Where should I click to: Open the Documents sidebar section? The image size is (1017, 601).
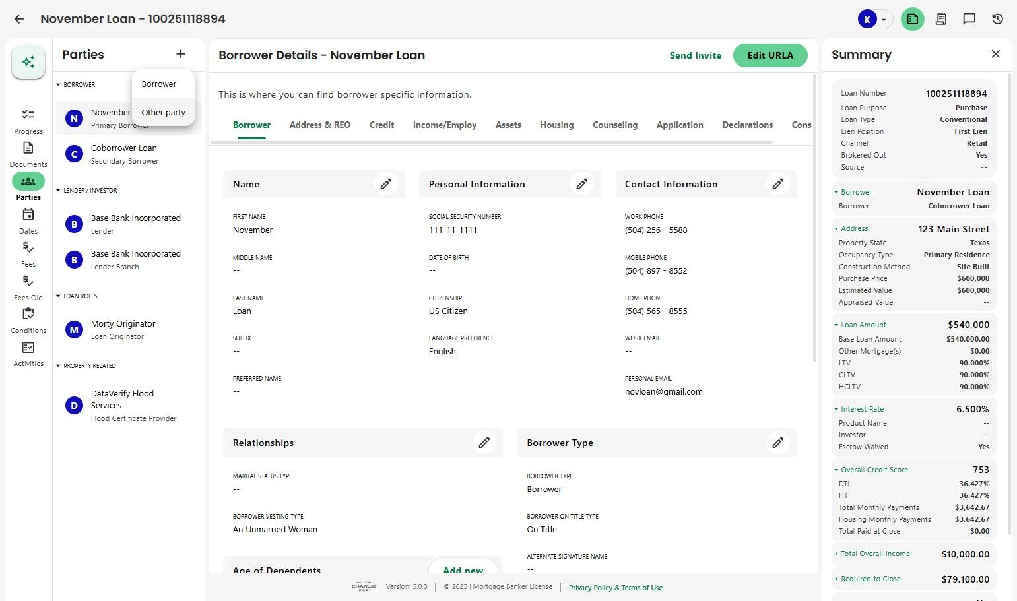click(28, 154)
